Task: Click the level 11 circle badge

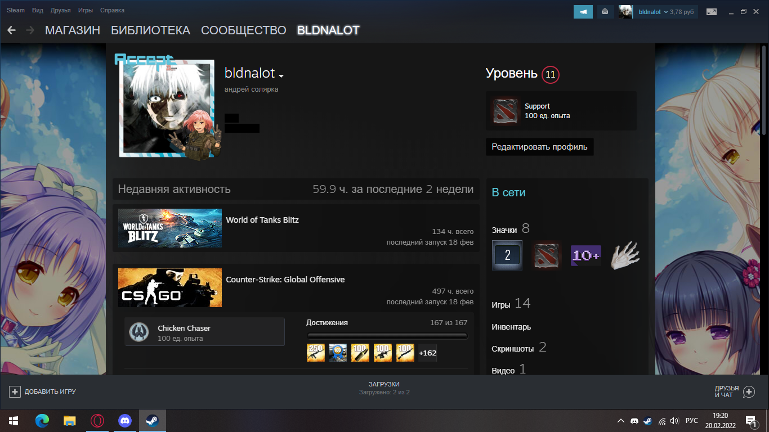Action: [x=551, y=74]
